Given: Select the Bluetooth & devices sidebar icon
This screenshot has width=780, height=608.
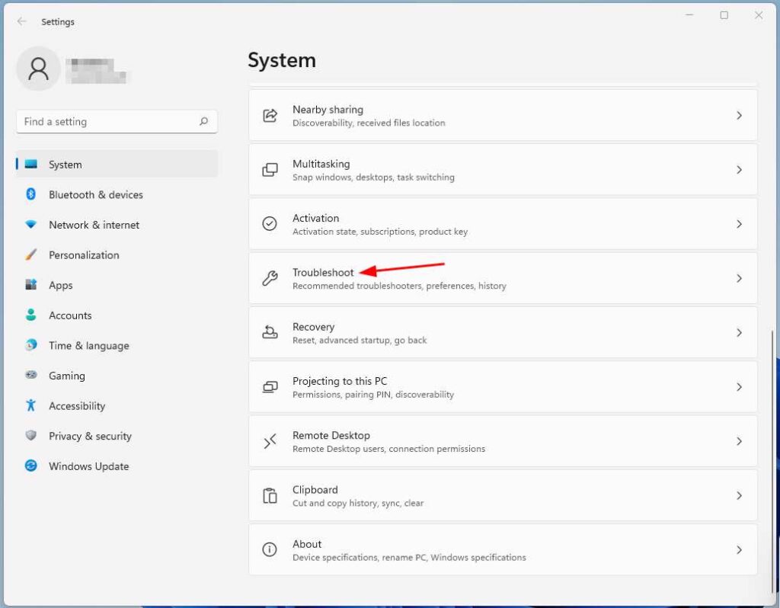Looking at the screenshot, I should click(x=30, y=194).
